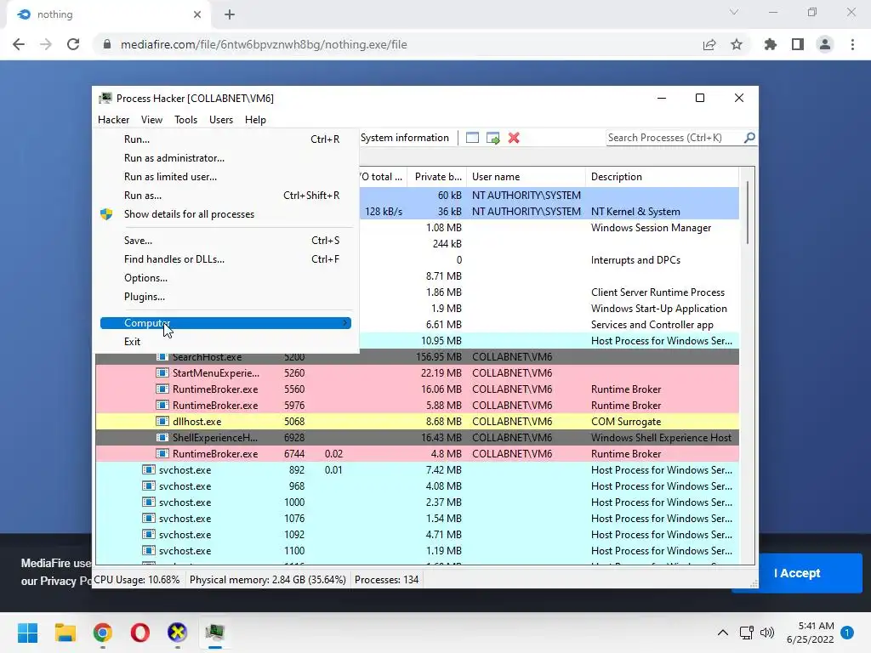Select the StartMenuExperie... process icon
The width and height of the screenshot is (871, 653).
pyautogui.click(x=162, y=373)
